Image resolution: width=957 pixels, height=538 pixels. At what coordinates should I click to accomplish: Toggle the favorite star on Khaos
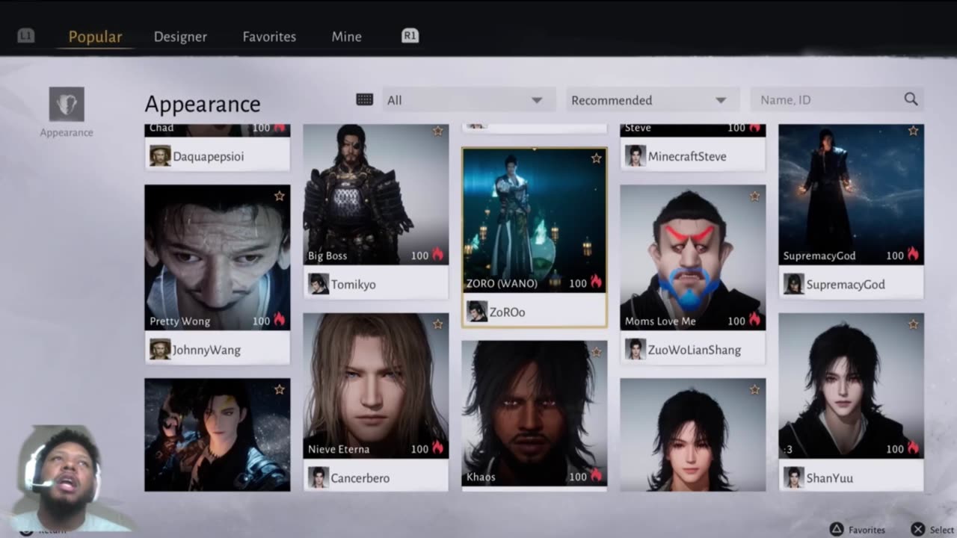tap(596, 352)
